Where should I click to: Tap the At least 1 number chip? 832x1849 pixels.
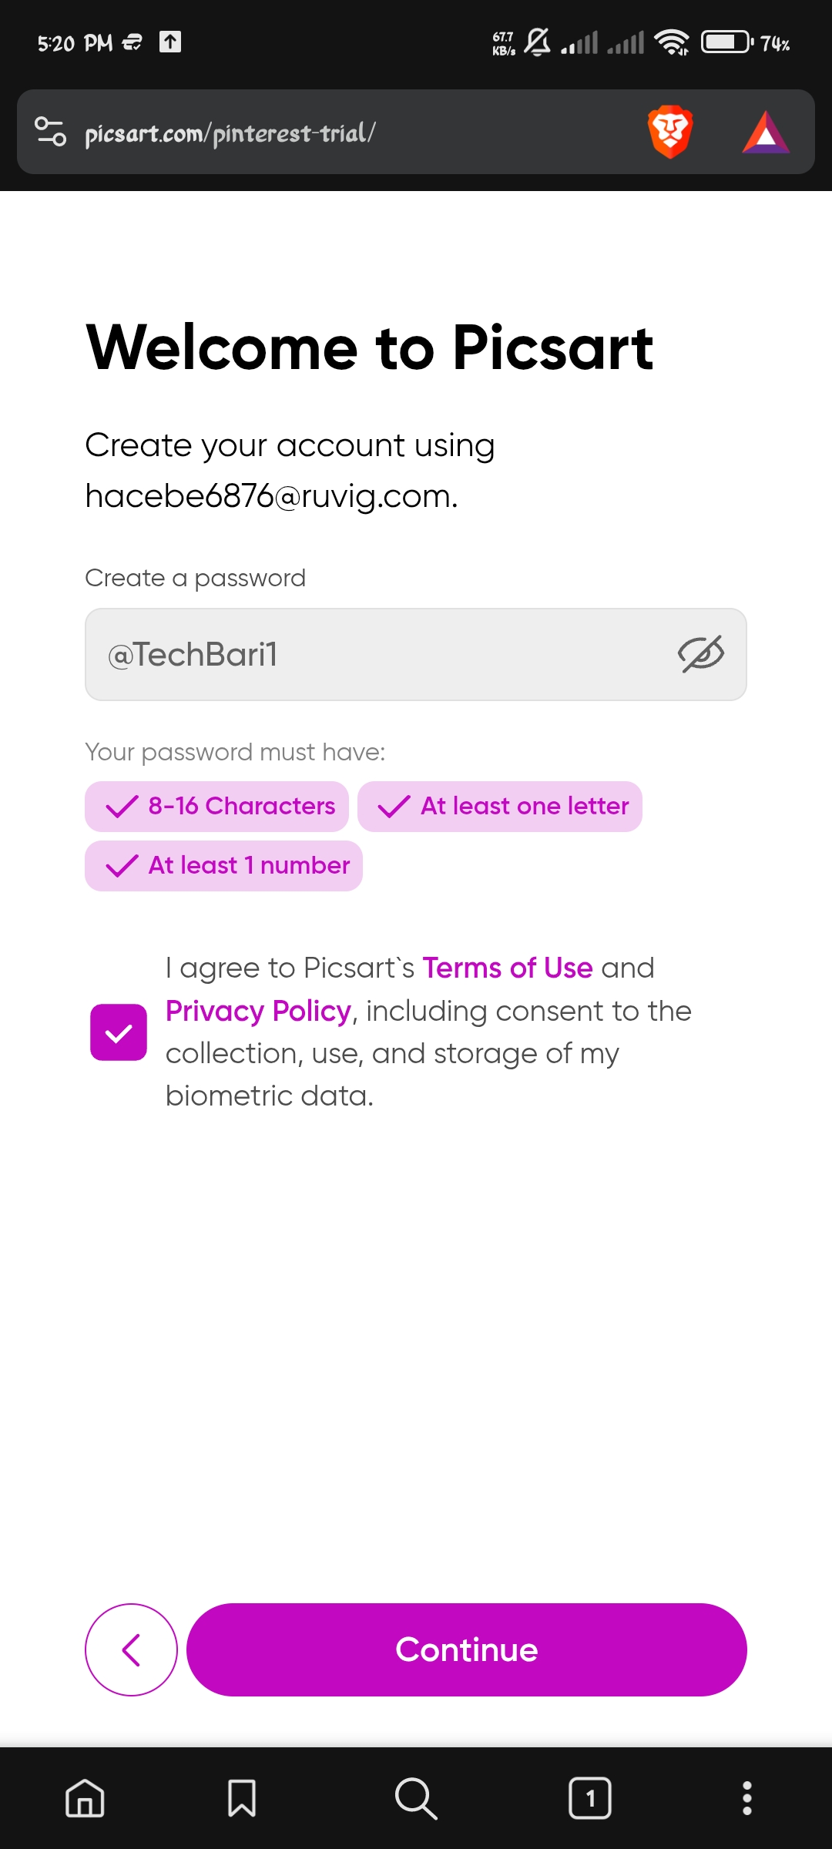223,866
